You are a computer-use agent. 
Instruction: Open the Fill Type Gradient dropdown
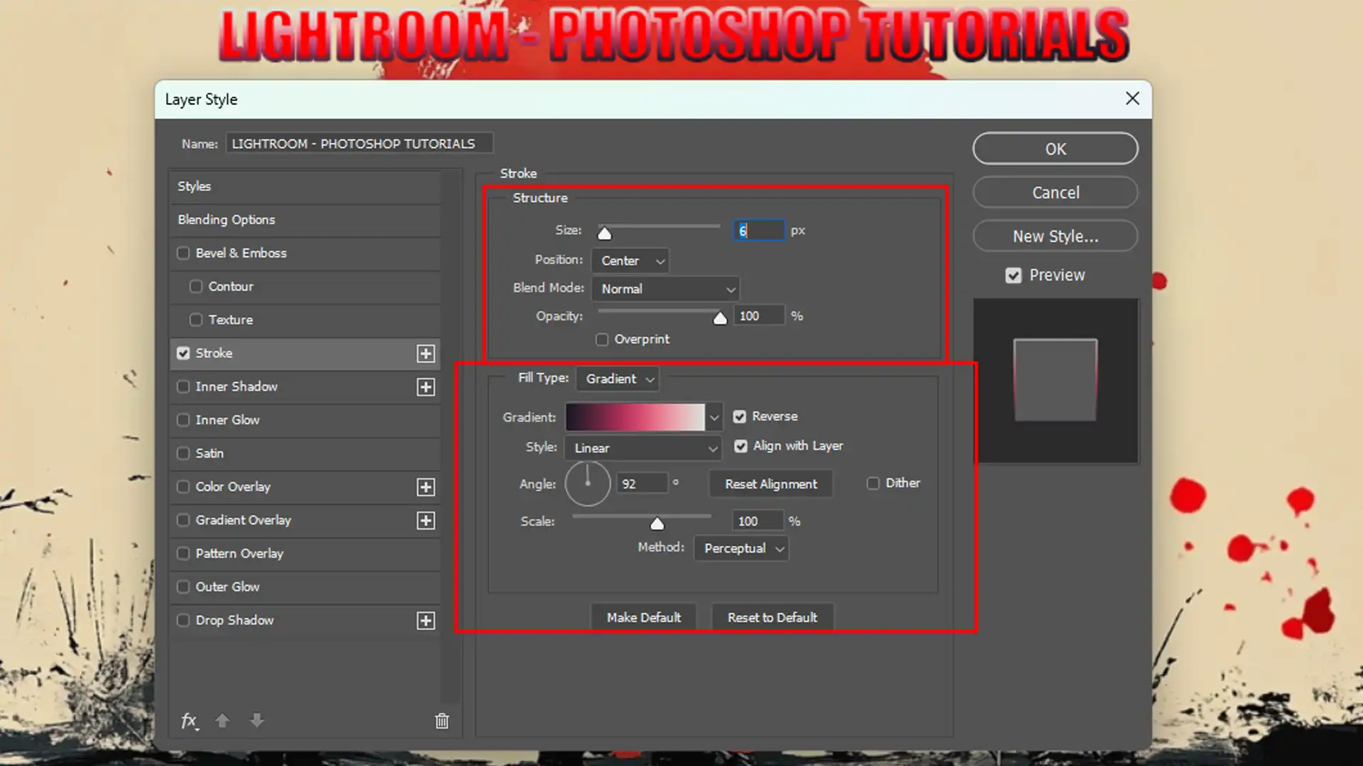click(618, 379)
